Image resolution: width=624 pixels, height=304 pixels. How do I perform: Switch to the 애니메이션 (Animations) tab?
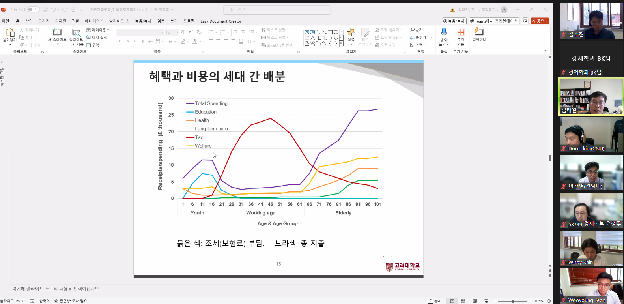tap(94, 21)
